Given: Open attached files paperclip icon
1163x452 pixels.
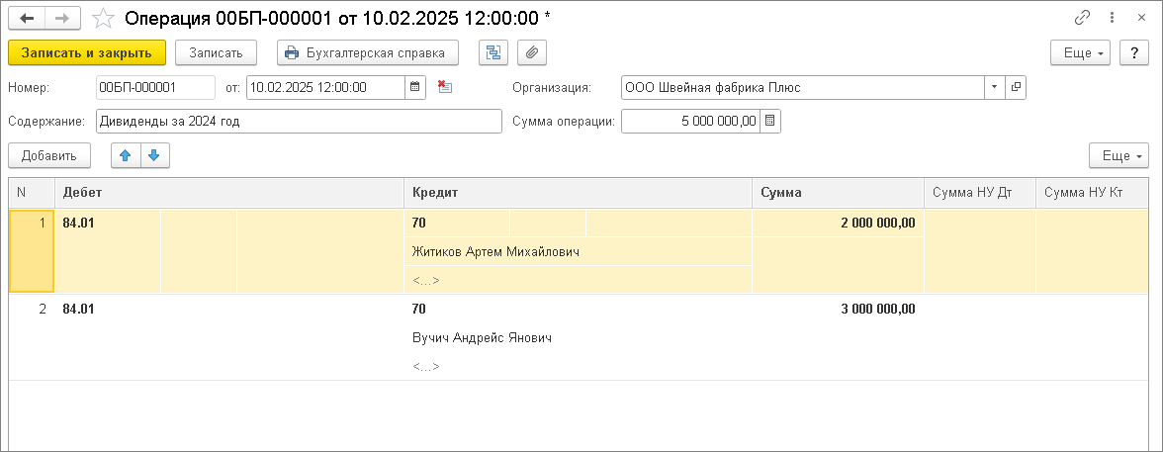Looking at the screenshot, I should [531, 52].
